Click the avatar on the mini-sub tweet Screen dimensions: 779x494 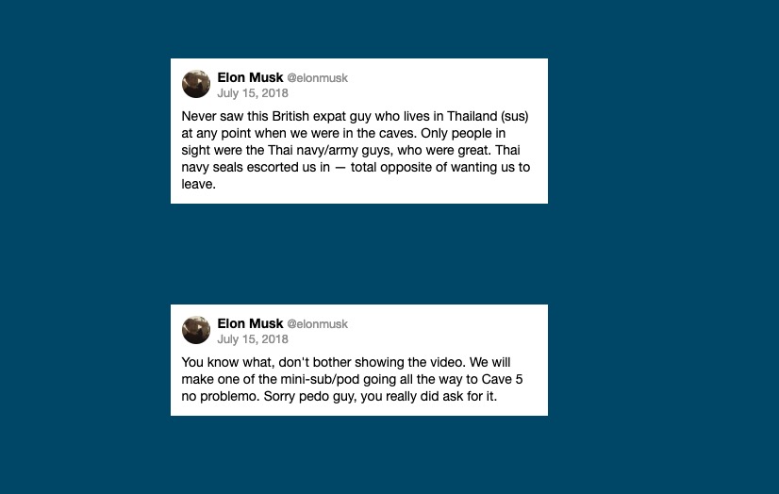click(x=196, y=329)
